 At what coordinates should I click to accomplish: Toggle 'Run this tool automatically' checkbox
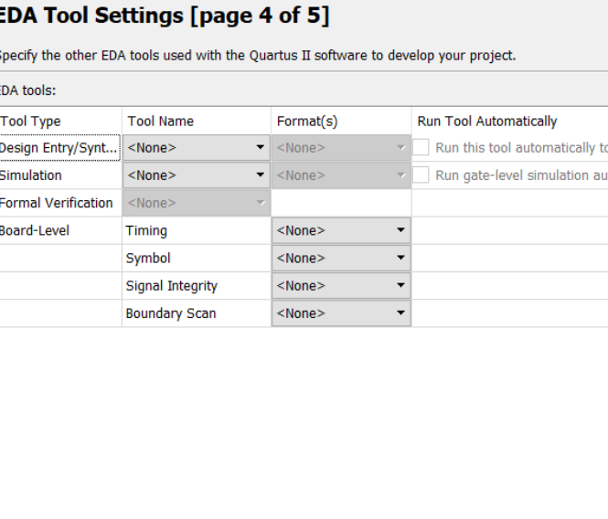[x=421, y=147]
